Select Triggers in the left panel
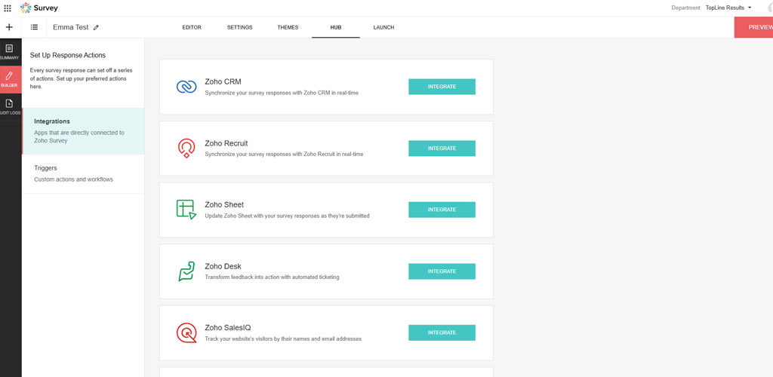The width and height of the screenshot is (773, 377). click(x=83, y=173)
